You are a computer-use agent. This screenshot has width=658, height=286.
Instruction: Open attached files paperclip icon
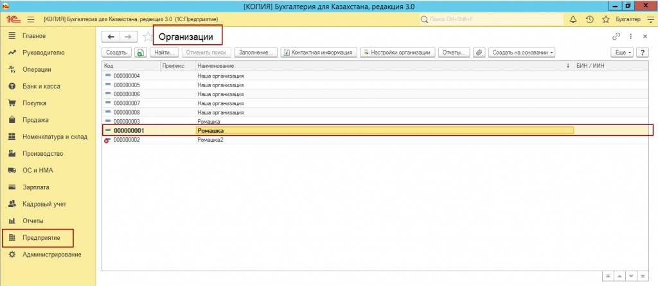[479, 53]
